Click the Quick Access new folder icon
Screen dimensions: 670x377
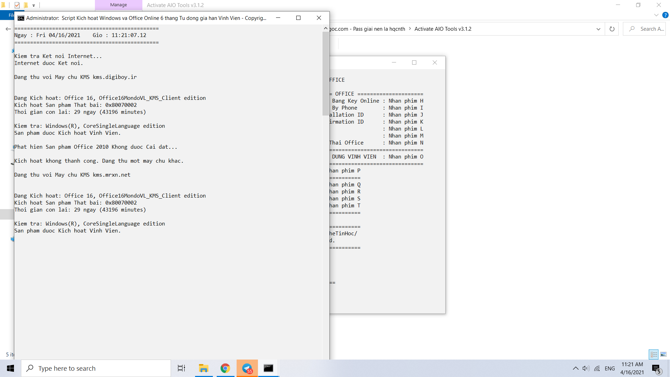tap(25, 5)
